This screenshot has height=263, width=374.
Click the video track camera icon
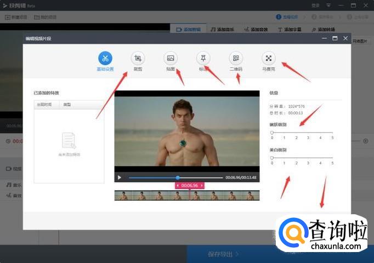coord(9,169)
